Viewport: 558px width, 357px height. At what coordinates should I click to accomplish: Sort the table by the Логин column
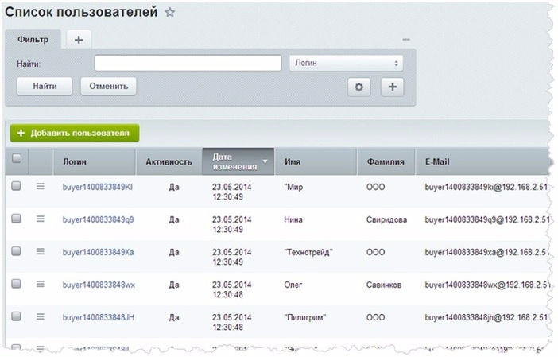click(75, 161)
